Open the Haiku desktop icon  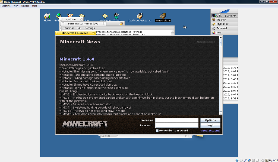47,16
